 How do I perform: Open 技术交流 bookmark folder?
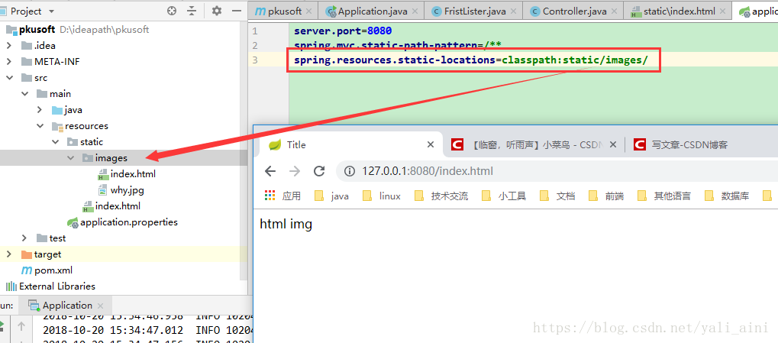(x=441, y=196)
